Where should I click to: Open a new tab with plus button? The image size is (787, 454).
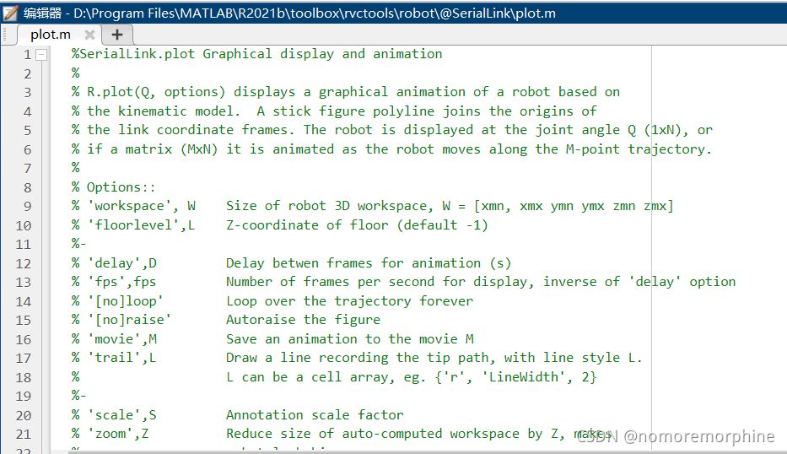tap(117, 35)
